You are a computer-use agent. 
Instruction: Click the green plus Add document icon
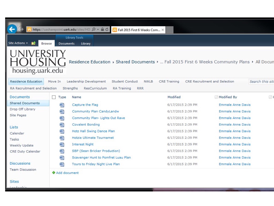click(x=54, y=173)
